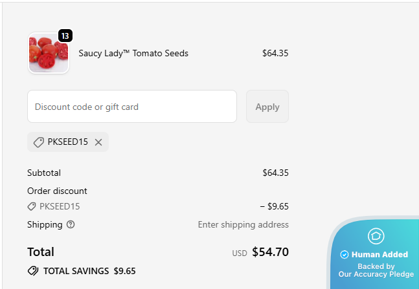This screenshot has width=419, height=289.
Task: Remove the PKSEED15 discount code chip
Action: point(98,142)
